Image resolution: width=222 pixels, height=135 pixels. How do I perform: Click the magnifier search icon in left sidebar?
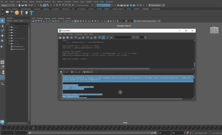click(2, 84)
